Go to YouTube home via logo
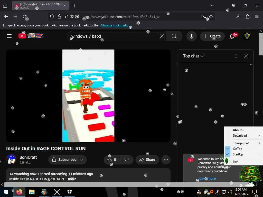Image resolution: width=263 pixels, height=197 pixels. (x=31, y=36)
